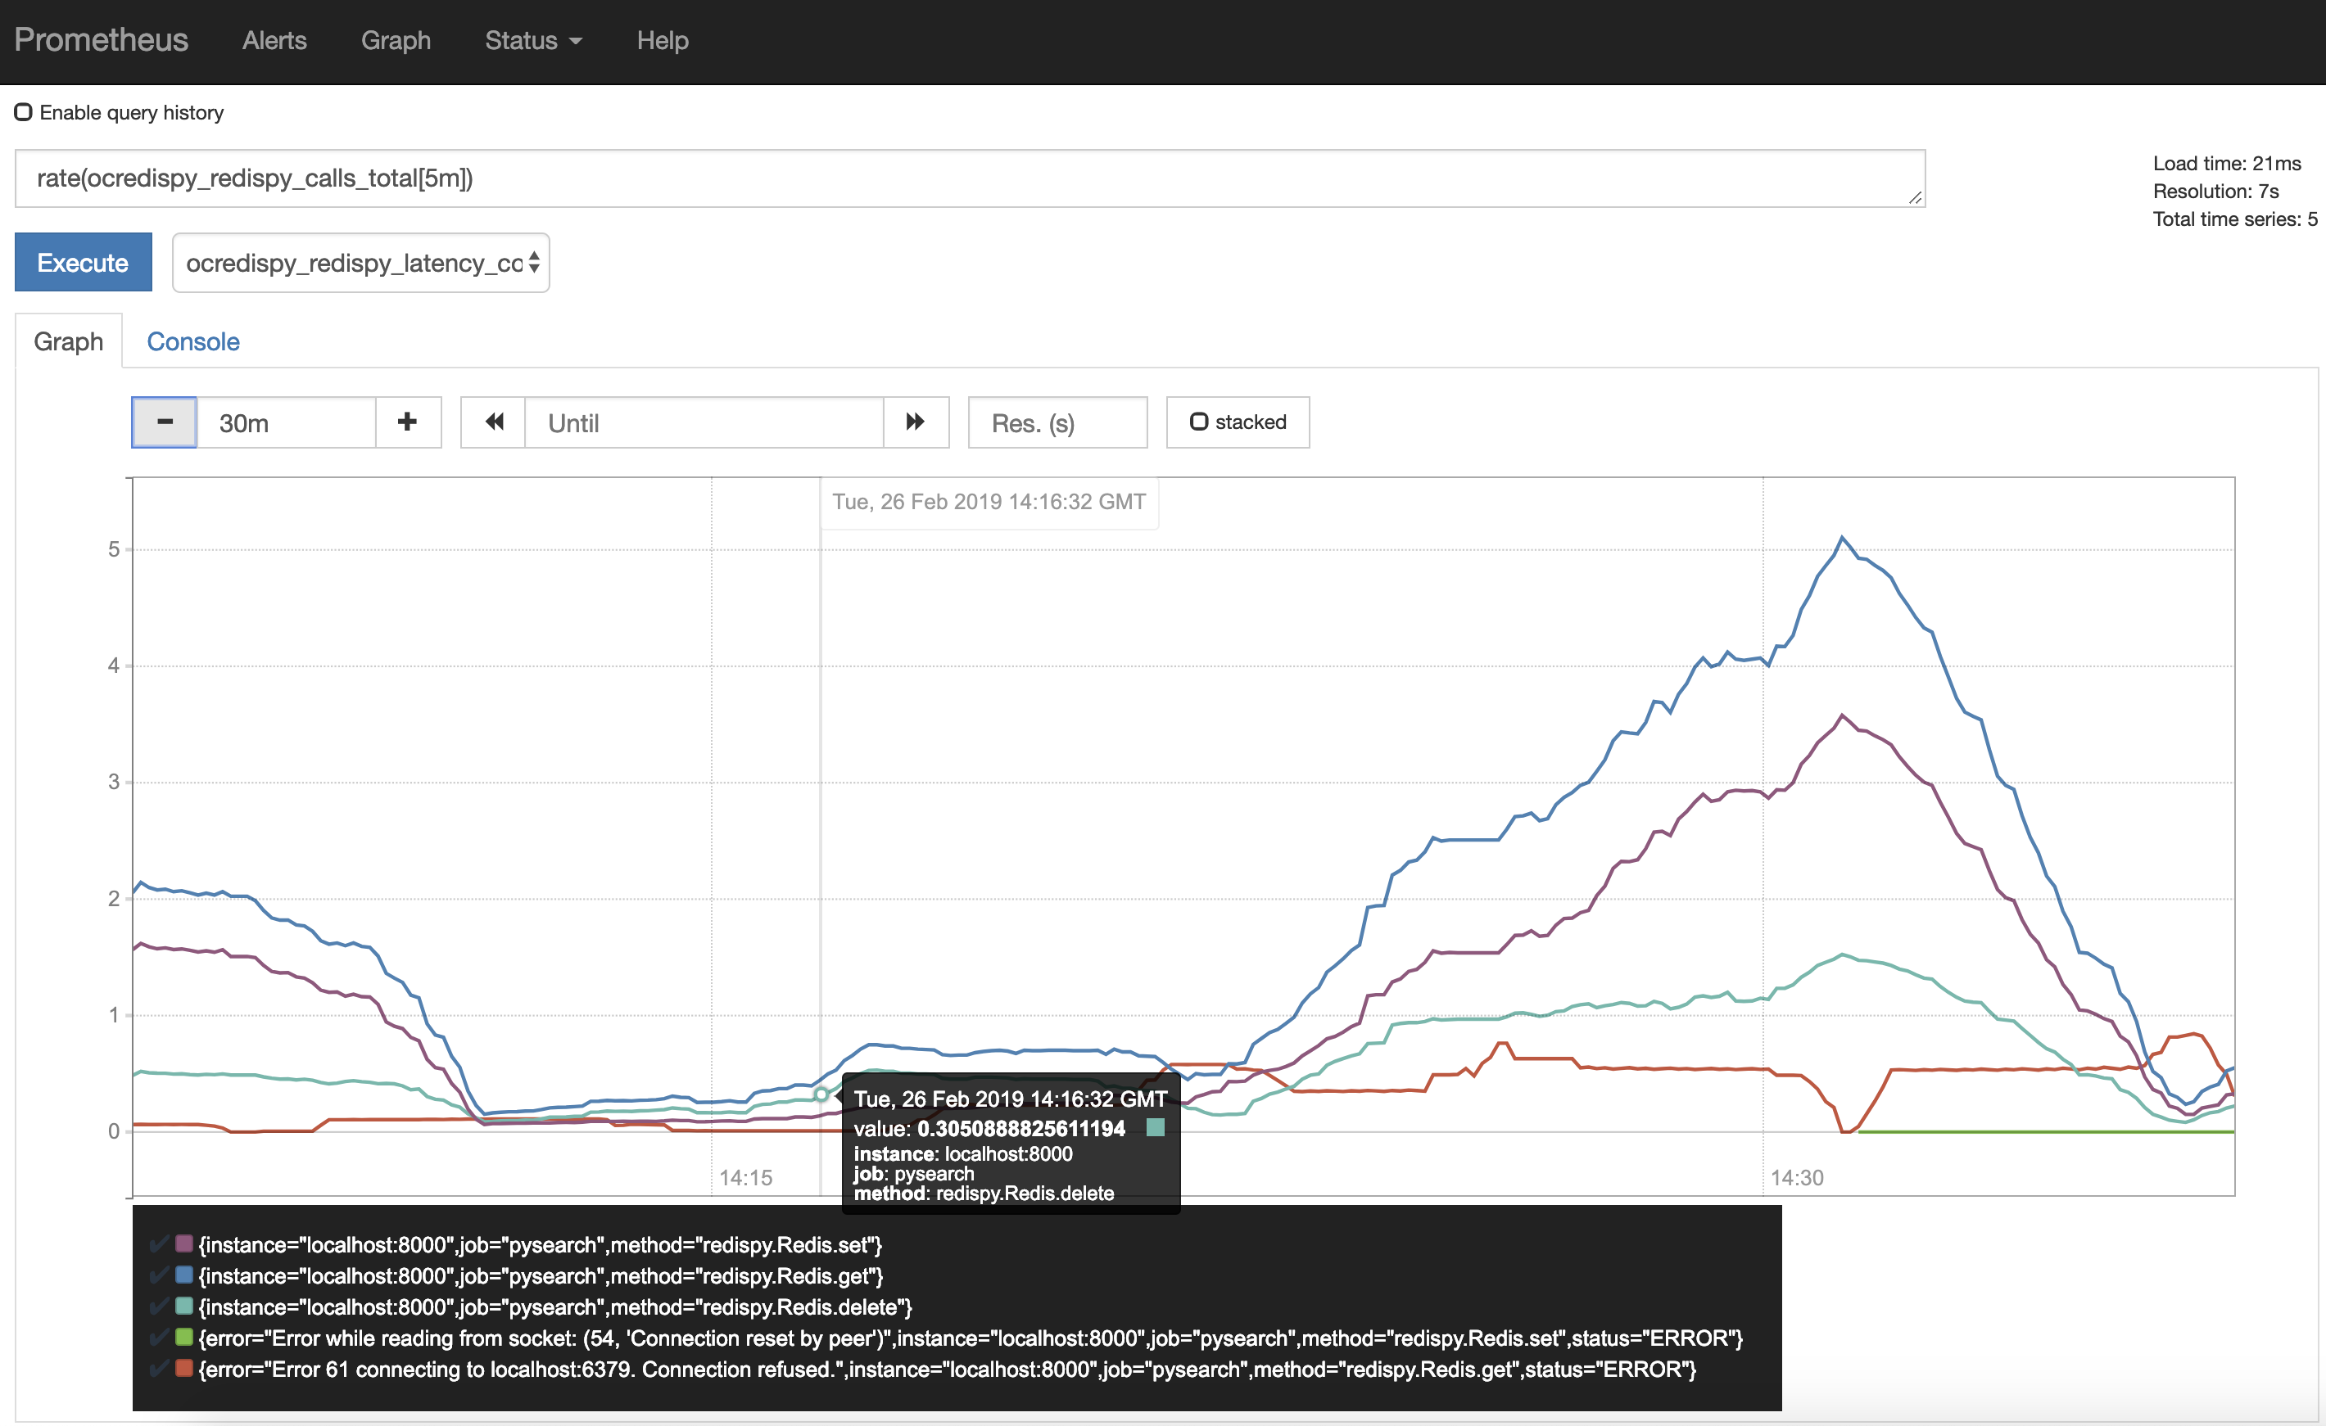This screenshot has height=1426, width=2326.
Task: Select the Connection reset by peer legend entry
Action: click(971, 1338)
